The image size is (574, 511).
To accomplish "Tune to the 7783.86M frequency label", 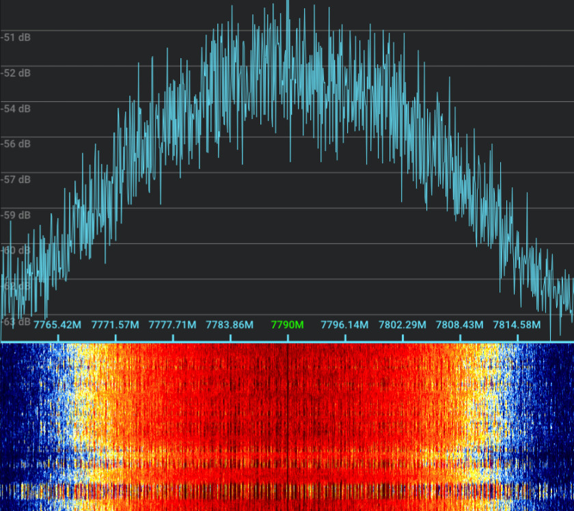I will point(230,324).
